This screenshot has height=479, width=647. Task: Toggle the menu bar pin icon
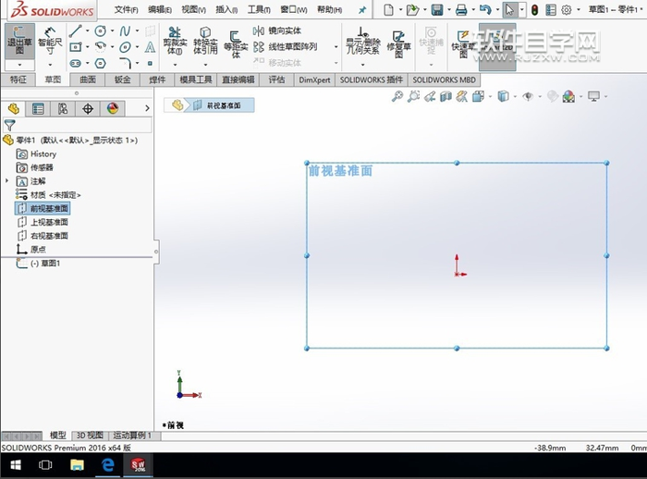(x=362, y=10)
